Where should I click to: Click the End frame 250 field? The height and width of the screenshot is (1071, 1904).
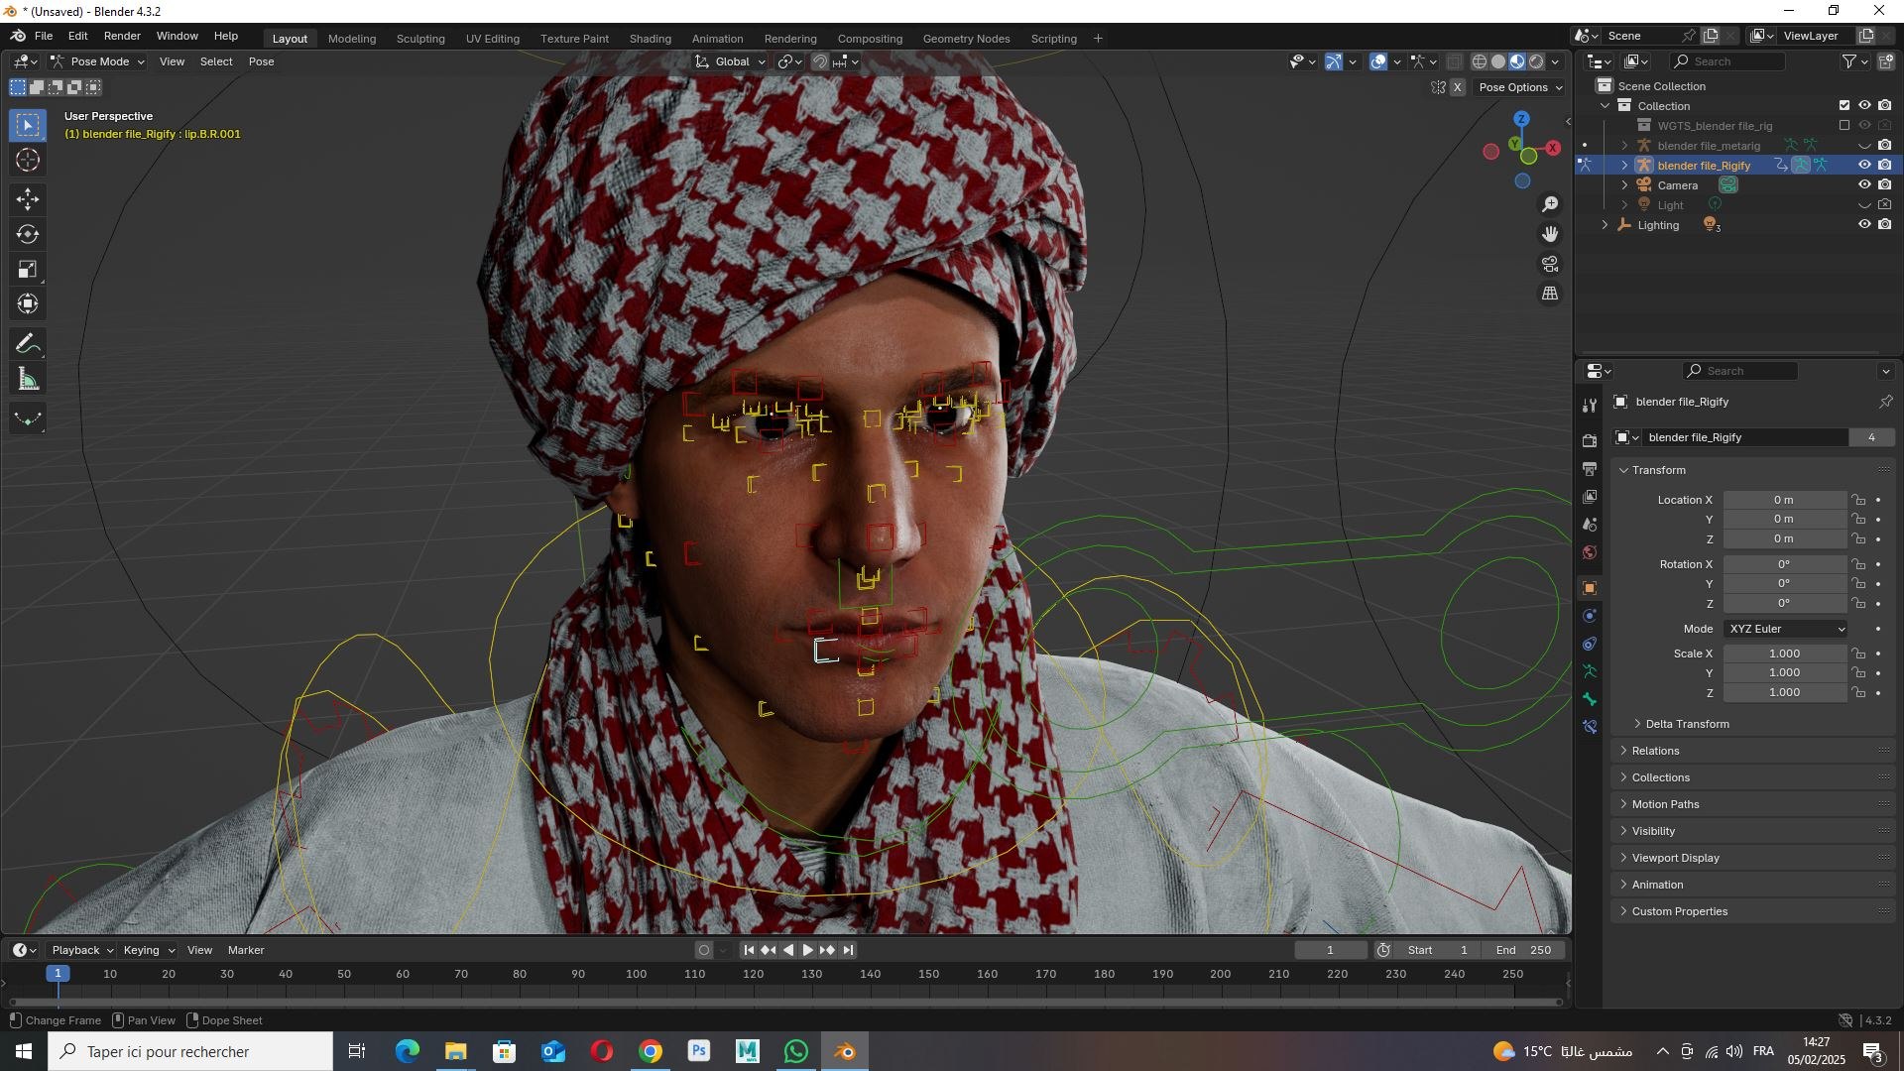click(1525, 950)
